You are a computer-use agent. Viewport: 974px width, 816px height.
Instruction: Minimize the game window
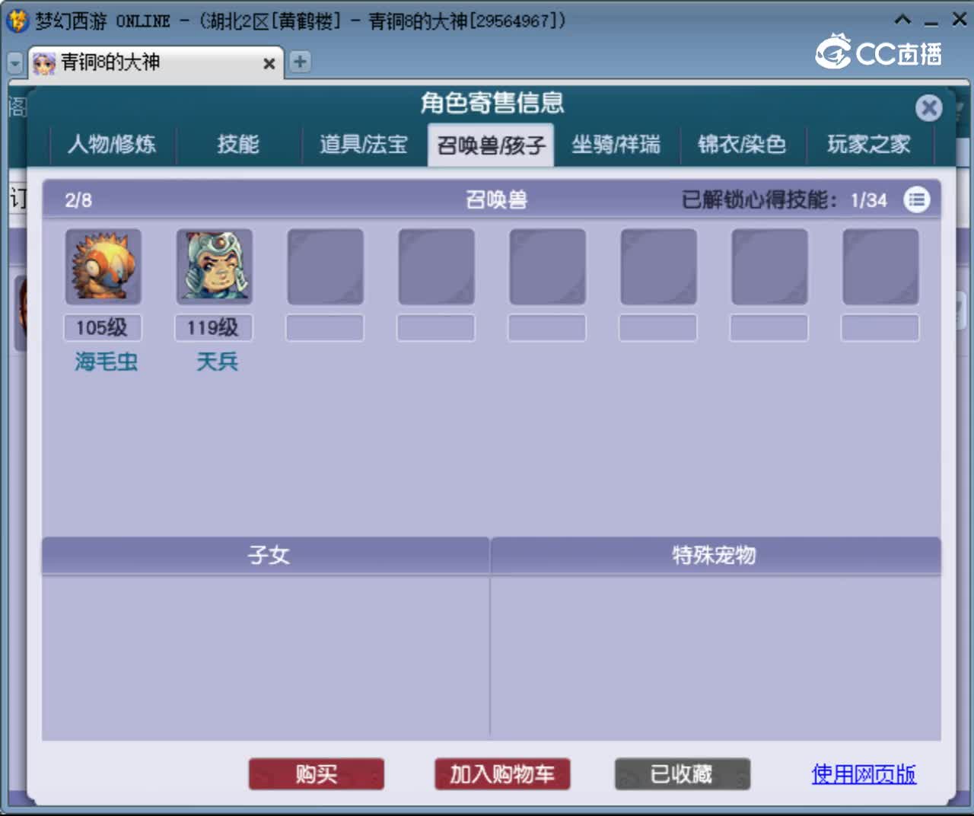931,22
